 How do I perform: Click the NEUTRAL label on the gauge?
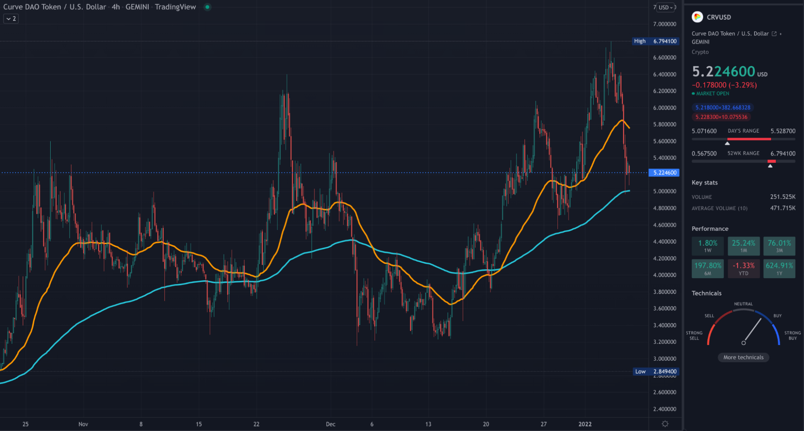coord(743,304)
